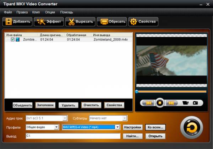This screenshot has width=213, height=149.
Task: Click the video preview thumbnail
Action: coord(171,60)
